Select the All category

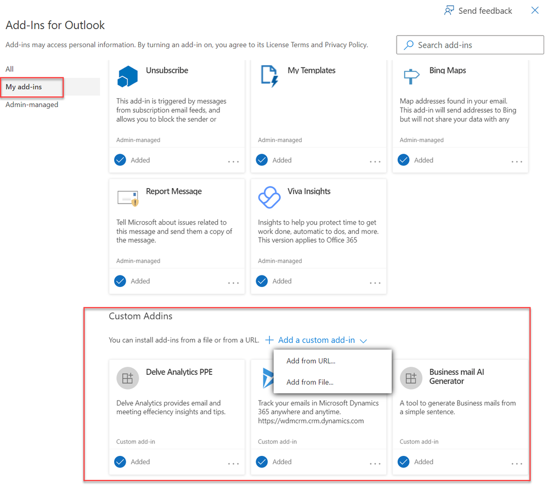pyautogui.click(x=9, y=69)
